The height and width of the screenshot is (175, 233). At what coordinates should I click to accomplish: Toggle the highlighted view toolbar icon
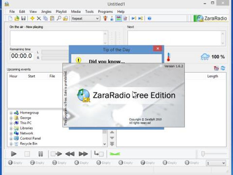(119, 19)
